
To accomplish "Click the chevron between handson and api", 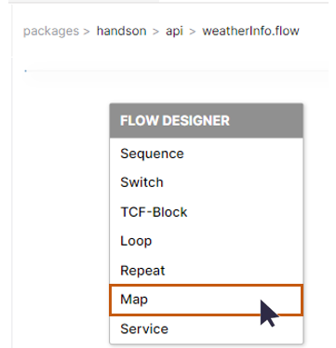I will [156, 32].
